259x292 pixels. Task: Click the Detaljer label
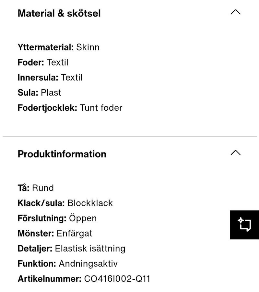(35, 249)
